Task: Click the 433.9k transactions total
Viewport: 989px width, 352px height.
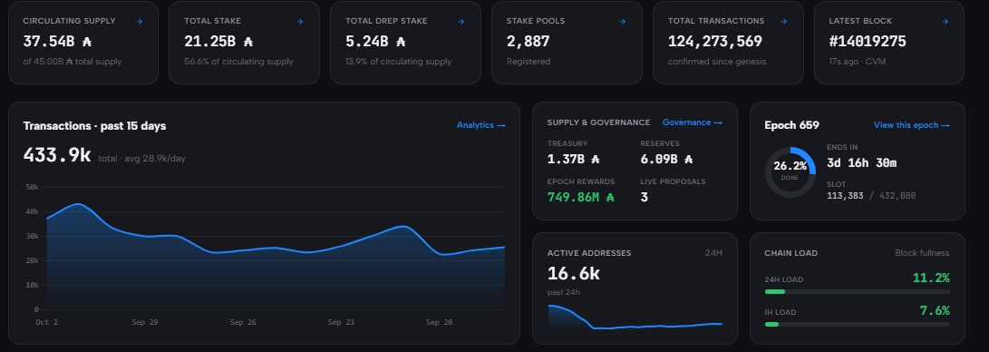Action: point(57,155)
